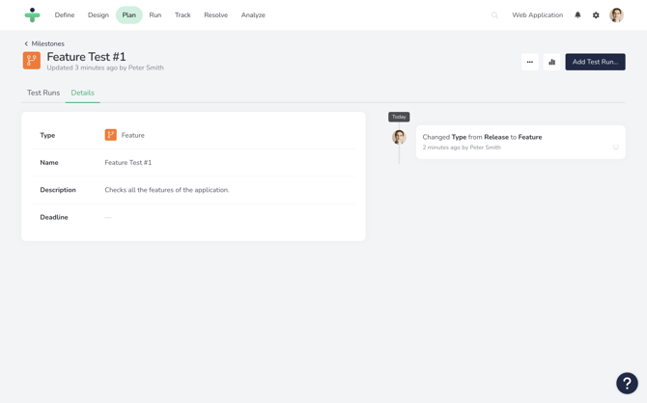
Task: Open the help question mark button
Action: (x=627, y=383)
